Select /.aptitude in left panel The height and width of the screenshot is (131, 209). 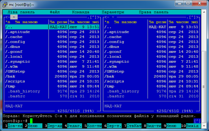point(52,32)
